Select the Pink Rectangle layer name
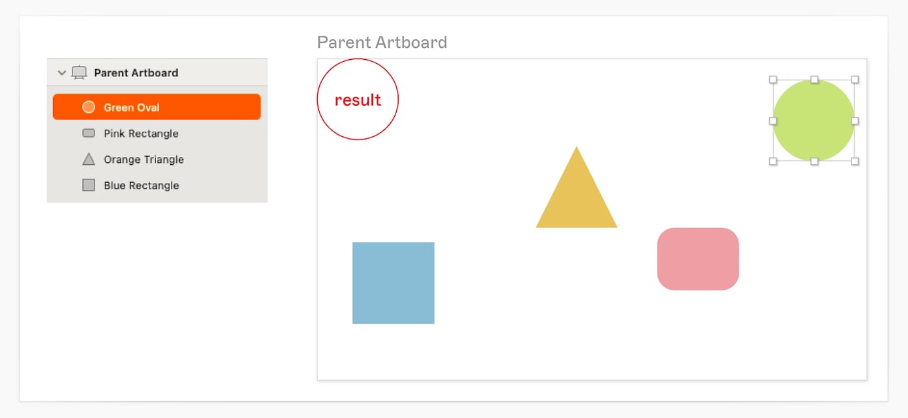Image resolution: width=908 pixels, height=418 pixels. coord(141,134)
